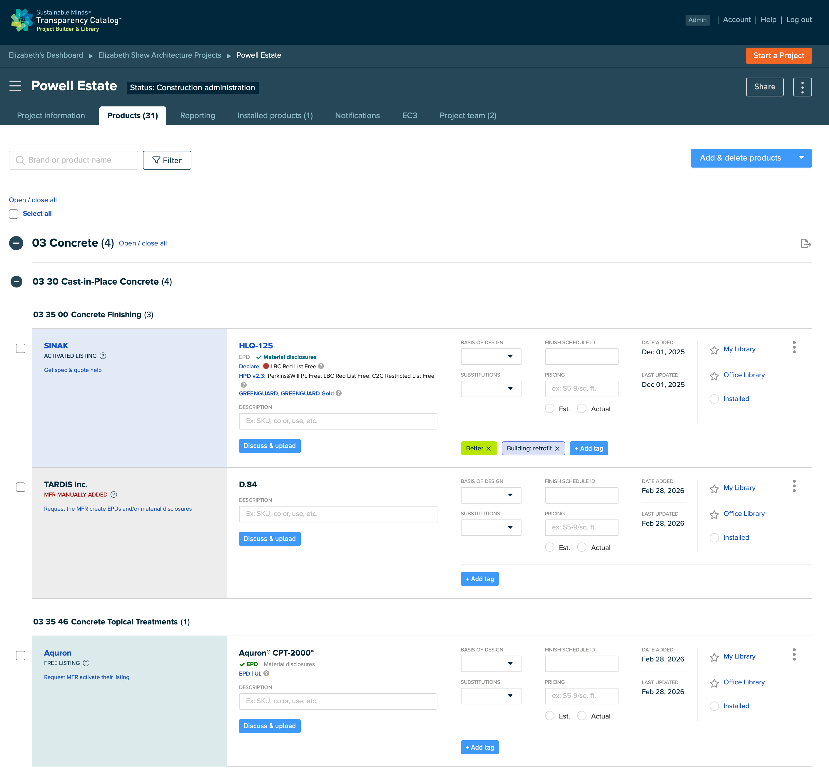The image size is (829, 772).
Task: Remove the Better tag
Action: point(489,448)
